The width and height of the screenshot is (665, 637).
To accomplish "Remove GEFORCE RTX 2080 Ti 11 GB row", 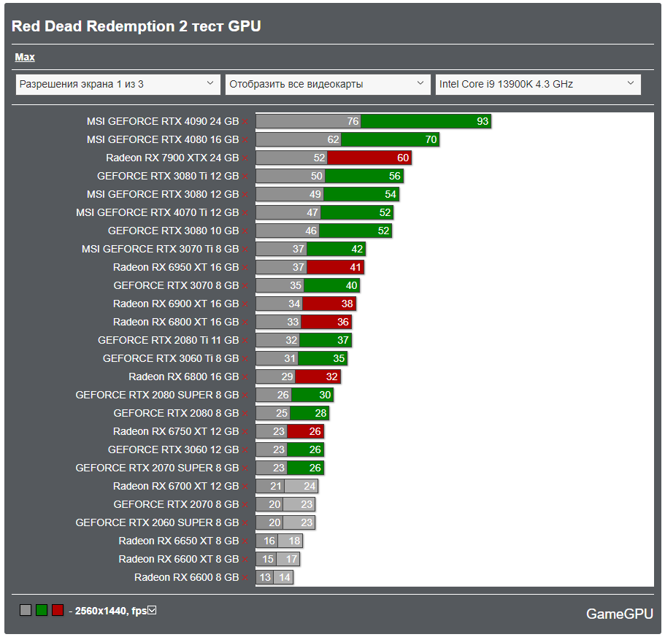I will [245, 340].
